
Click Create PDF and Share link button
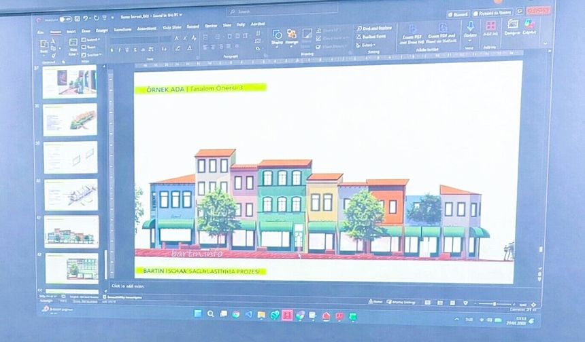click(x=412, y=35)
